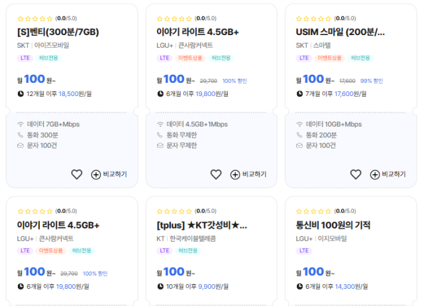Click heart icon on USIM 스마일 plan
The height and width of the screenshot is (306, 424).
[x=356, y=174]
